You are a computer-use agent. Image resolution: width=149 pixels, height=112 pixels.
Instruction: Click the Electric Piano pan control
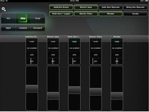tap(96, 61)
